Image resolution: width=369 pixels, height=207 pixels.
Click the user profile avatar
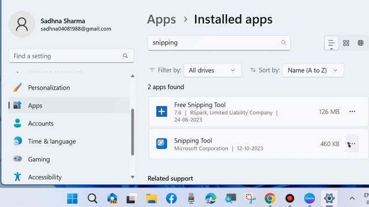[x=22, y=24]
